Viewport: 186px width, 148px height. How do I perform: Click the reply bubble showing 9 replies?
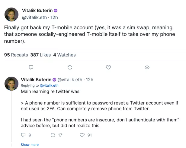24,135
